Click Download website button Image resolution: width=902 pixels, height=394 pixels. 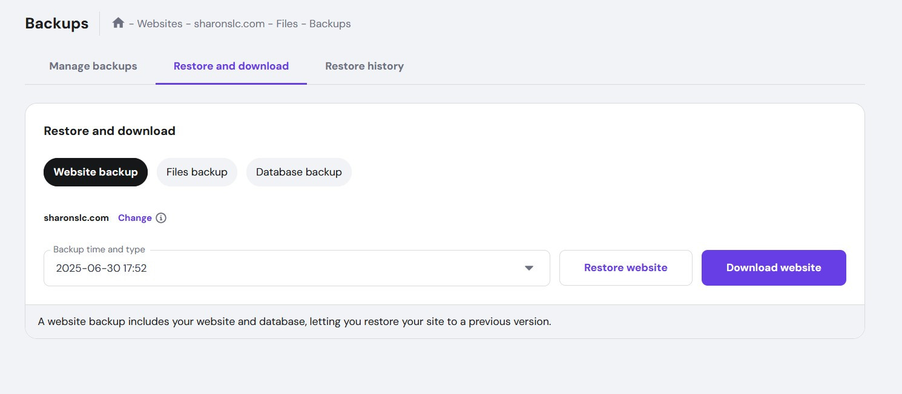click(x=774, y=268)
